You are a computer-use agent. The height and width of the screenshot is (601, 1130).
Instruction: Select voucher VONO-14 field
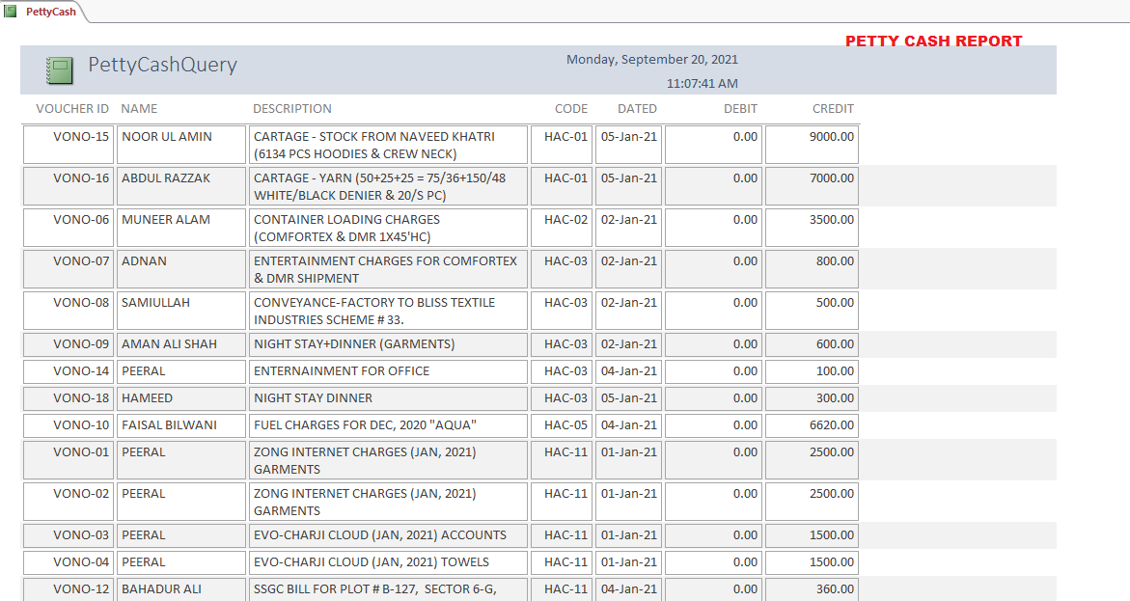tap(69, 371)
